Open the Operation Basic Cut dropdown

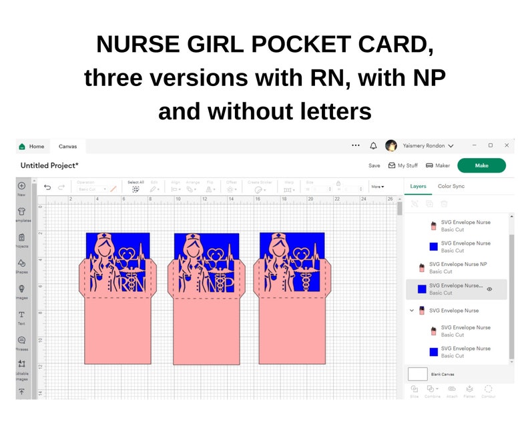92,189
